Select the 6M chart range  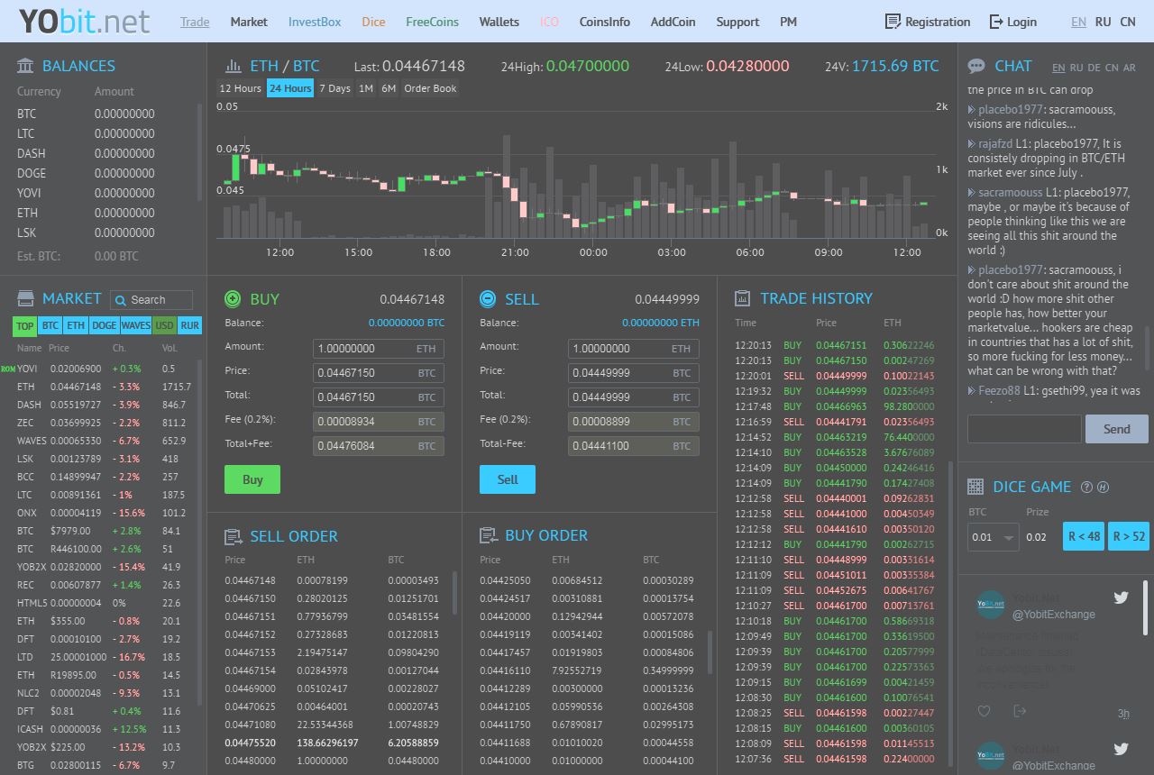pos(389,88)
